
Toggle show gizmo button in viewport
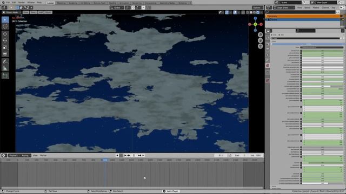click(x=227, y=12)
